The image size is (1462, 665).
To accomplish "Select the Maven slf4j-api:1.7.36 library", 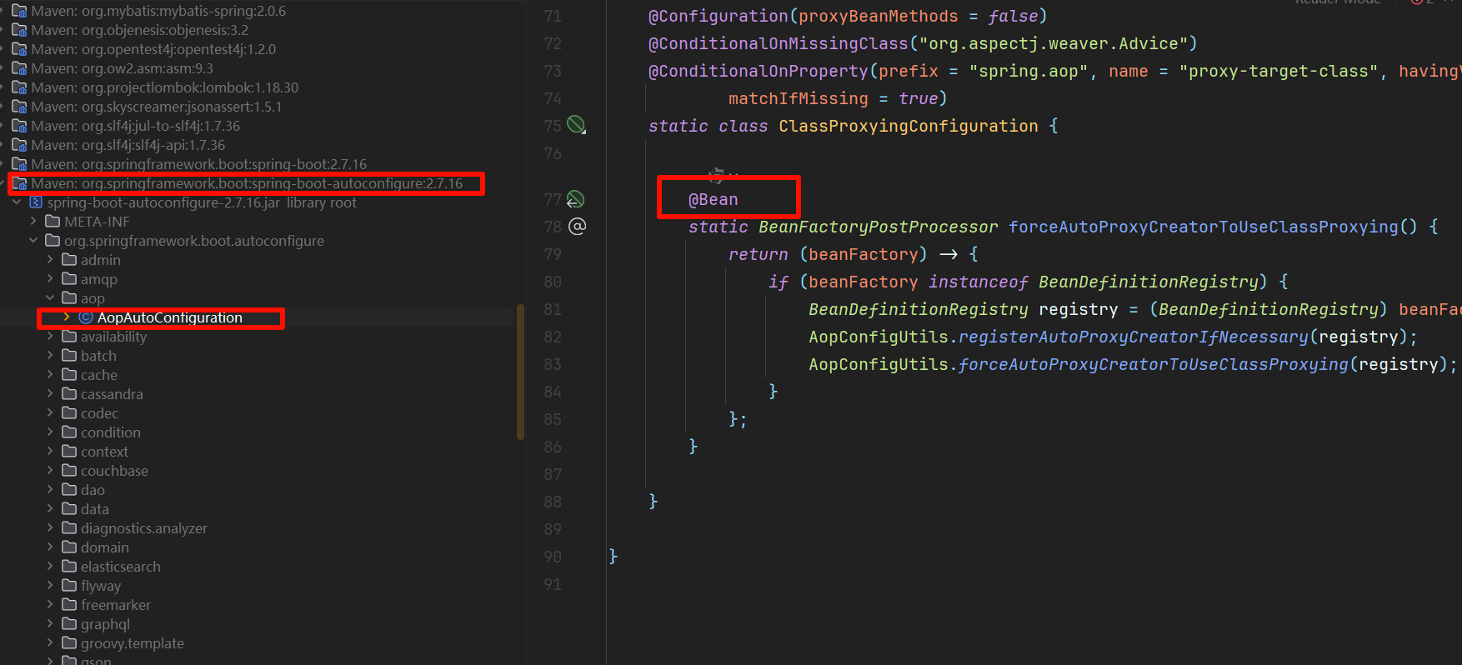I will pyautogui.click(x=128, y=145).
